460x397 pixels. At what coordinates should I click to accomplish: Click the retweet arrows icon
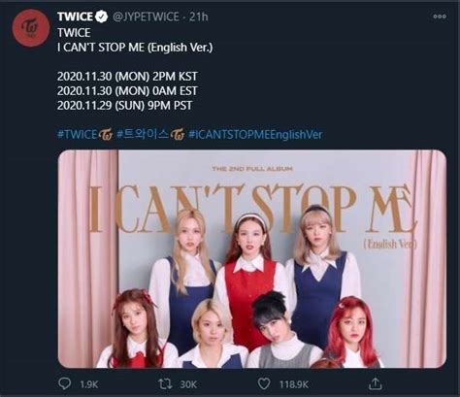(x=165, y=384)
